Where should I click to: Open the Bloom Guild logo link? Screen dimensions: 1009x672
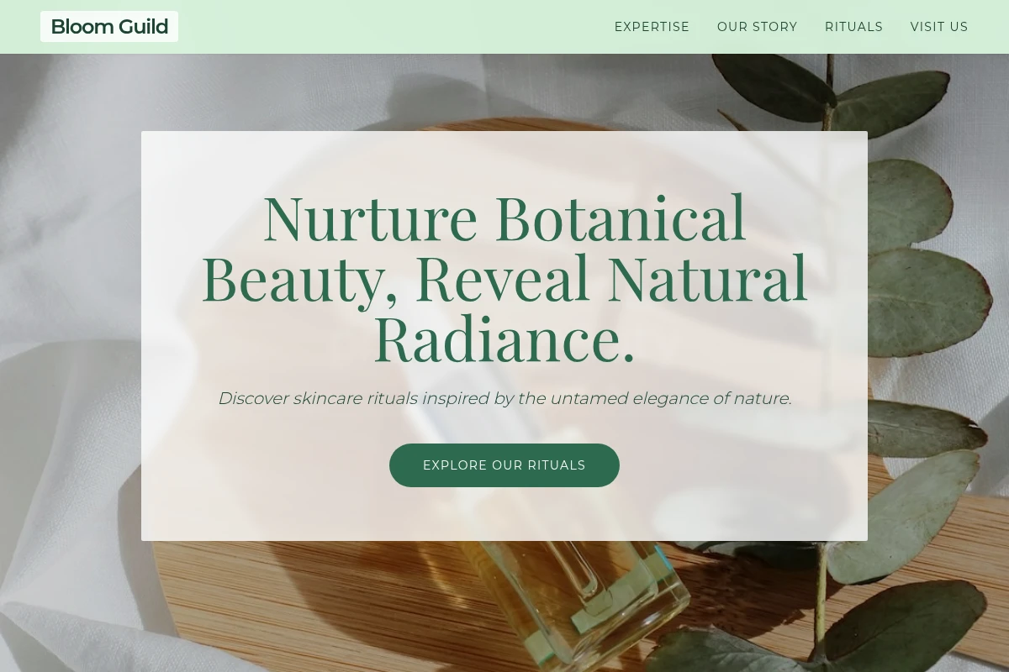pyautogui.click(x=109, y=27)
